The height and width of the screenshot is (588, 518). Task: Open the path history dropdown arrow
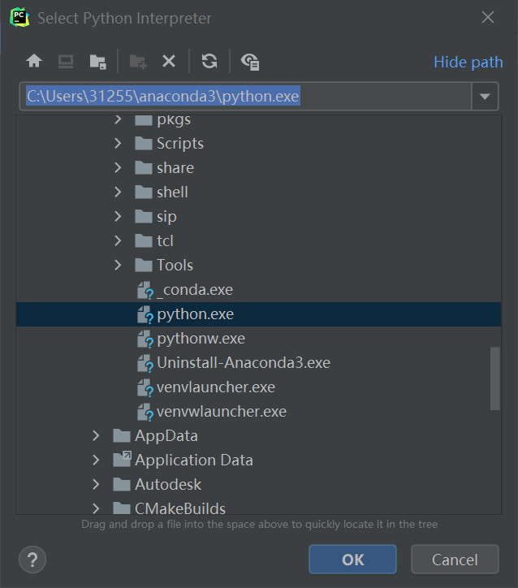(x=485, y=97)
